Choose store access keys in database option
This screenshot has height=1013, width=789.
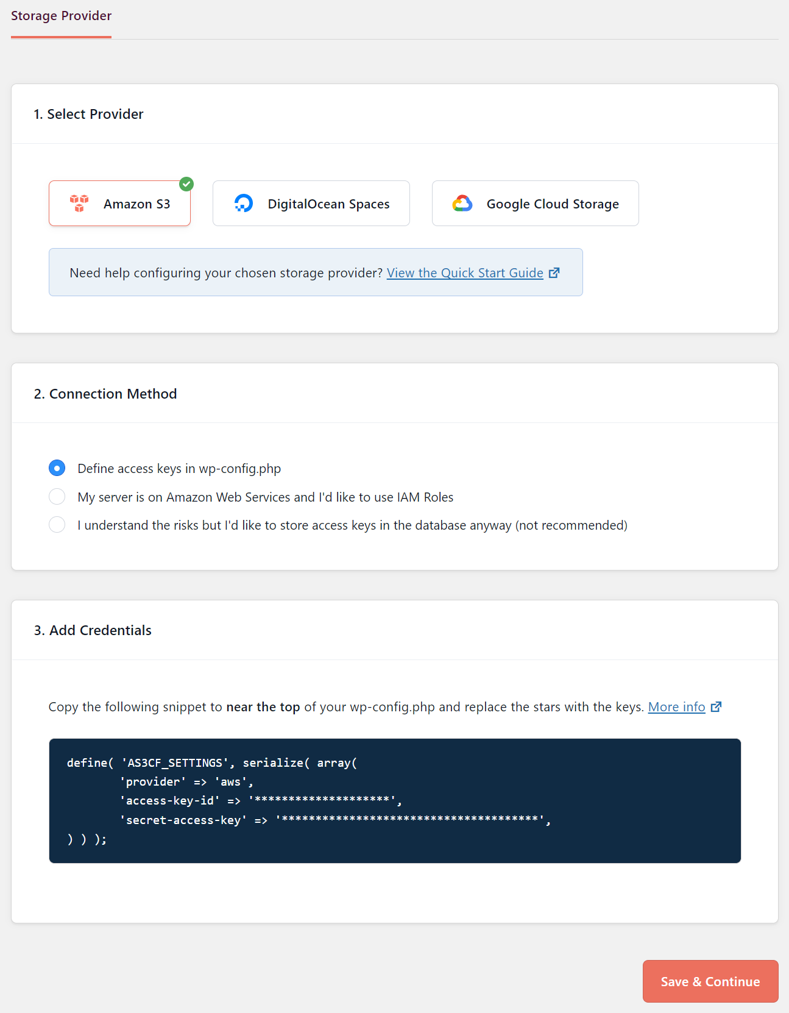[57, 525]
